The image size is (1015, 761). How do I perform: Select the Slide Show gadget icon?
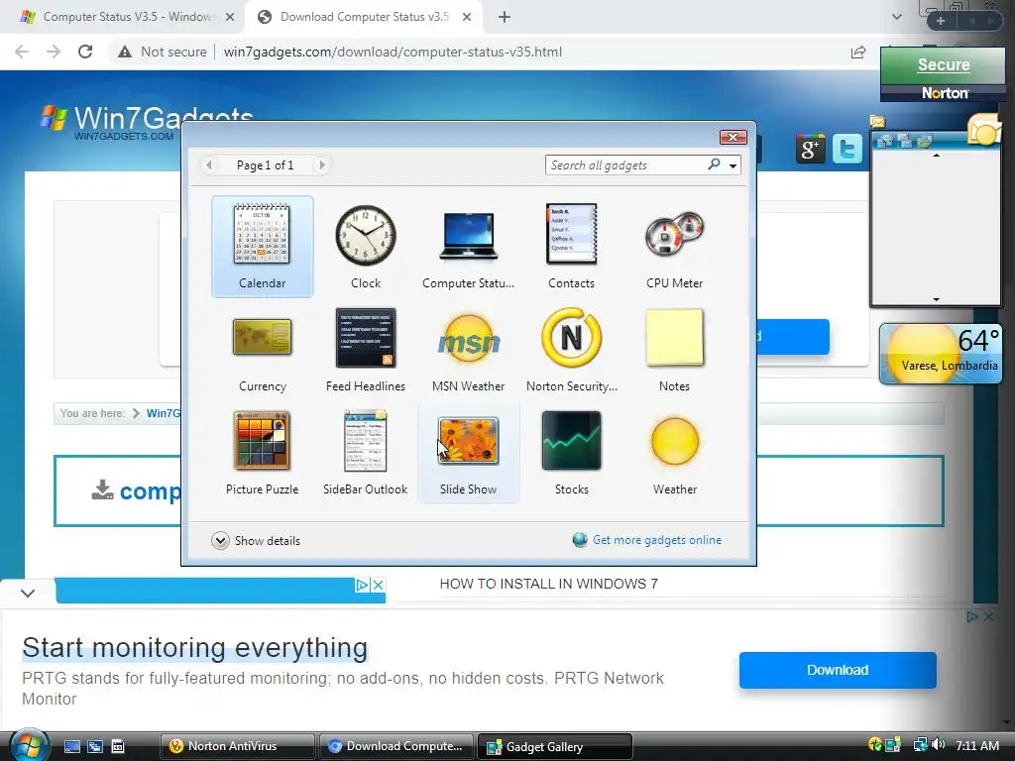click(x=469, y=441)
